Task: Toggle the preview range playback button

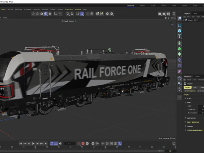Action: pos(56,144)
